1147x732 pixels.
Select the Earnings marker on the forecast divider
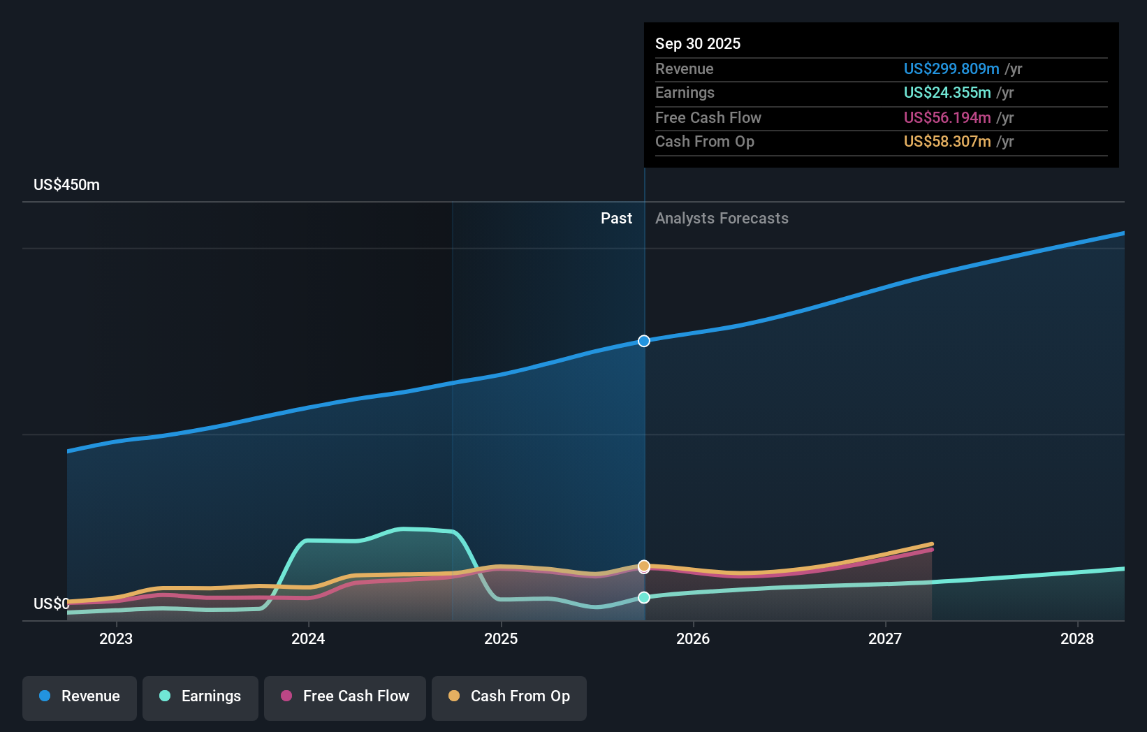pyautogui.click(x=643, y=596)
